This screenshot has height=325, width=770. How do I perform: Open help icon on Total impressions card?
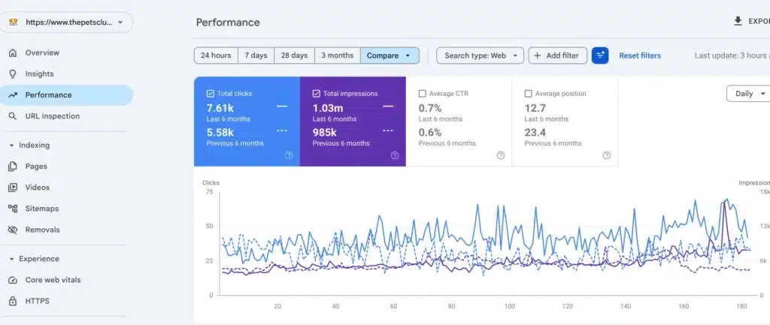[x=395, y=155]
